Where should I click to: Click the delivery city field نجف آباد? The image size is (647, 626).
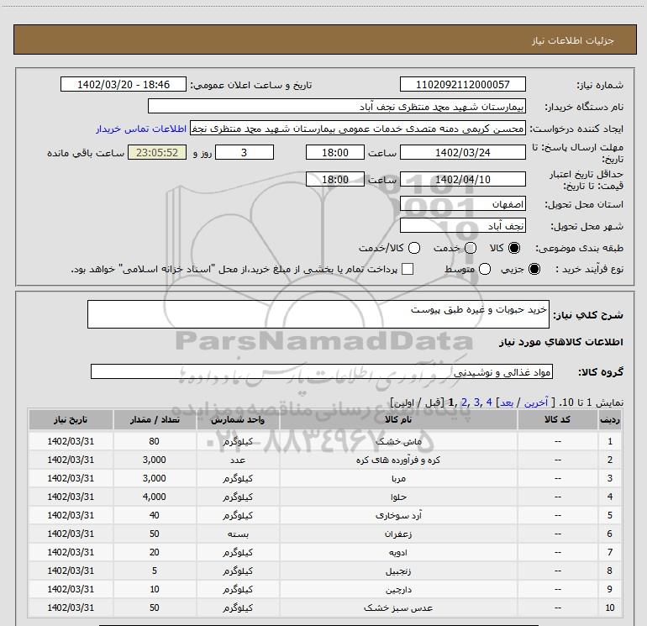pyautogui.click(x=462, y=226)
